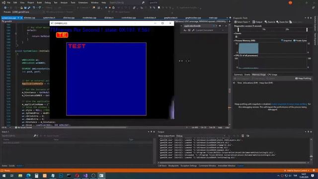318x179 pixels.
Task: Switch to the Locals tab
Action: tap(12, 166)
